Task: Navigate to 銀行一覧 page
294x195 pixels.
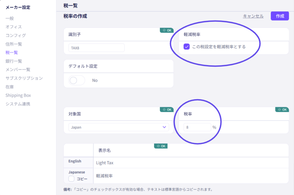Action: pyautogui.click(x=14, y=61)
